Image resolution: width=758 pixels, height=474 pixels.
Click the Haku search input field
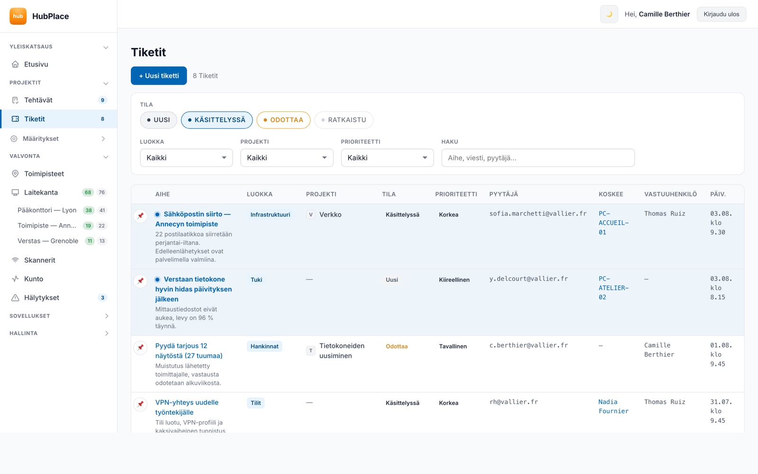pyautogui.click(x=538, y=158)
